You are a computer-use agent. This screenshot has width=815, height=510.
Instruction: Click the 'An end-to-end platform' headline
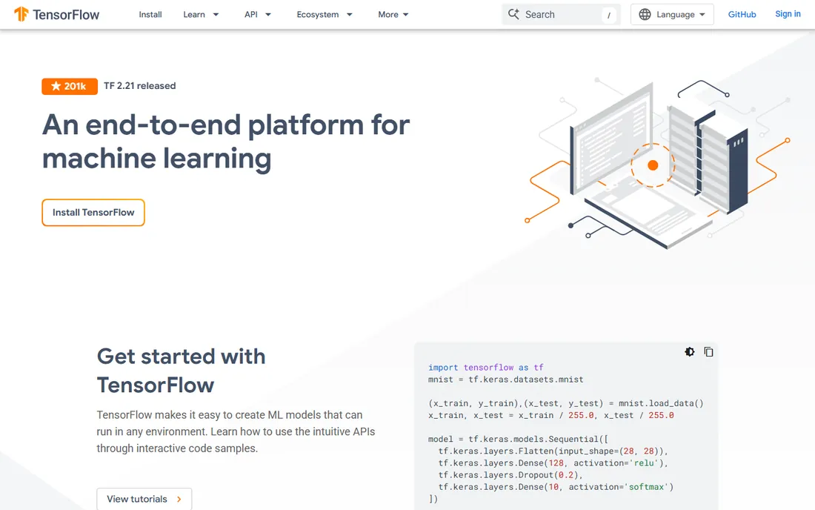coord(225,142)
